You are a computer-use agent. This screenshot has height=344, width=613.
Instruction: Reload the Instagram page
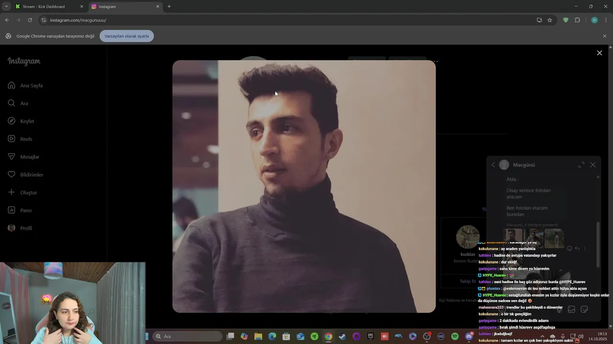pyautogui.click(x=30, y=20)
